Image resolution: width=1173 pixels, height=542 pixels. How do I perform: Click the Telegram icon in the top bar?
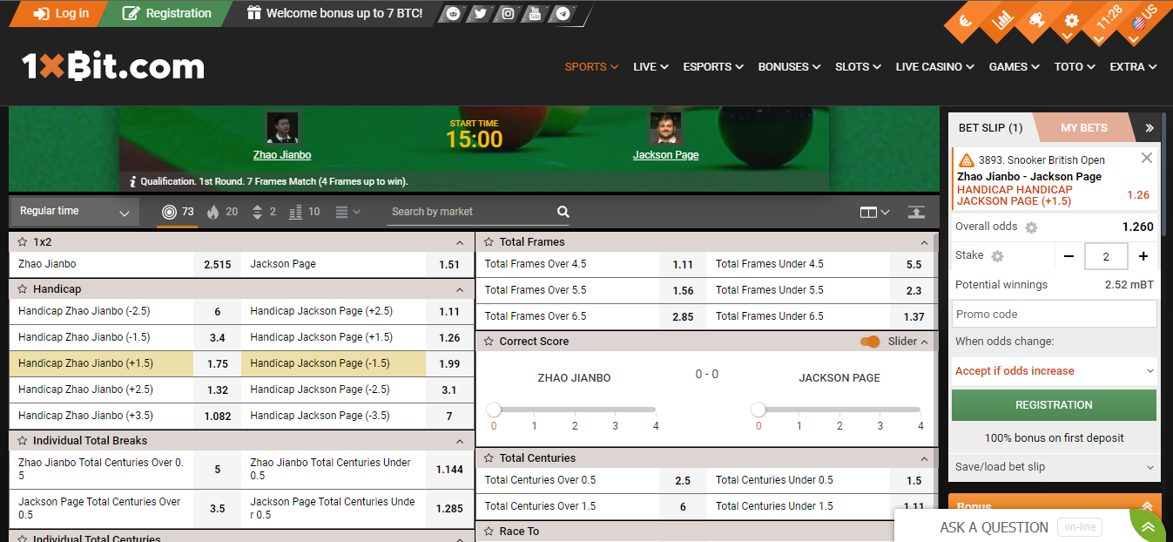click(563, 14)
